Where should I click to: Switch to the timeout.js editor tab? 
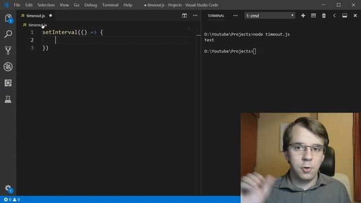pos(36,16)
